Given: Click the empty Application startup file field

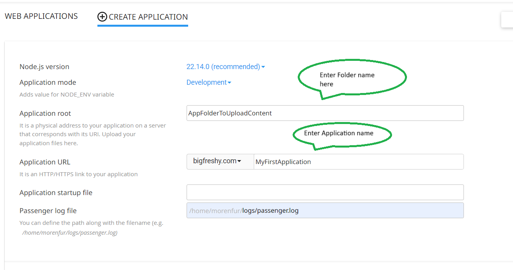Looking at the screenshot, I should coord(325,192).
